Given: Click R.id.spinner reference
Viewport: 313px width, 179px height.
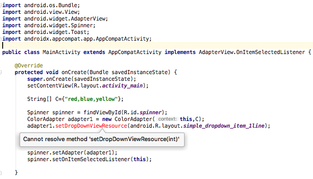Looking at the screenshot, I should click(x=143, y=112).
